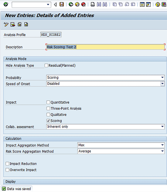The width and height of the screenshot is (167, 192).
Task: Open Probability dropdown
Action: coord(162,78)
